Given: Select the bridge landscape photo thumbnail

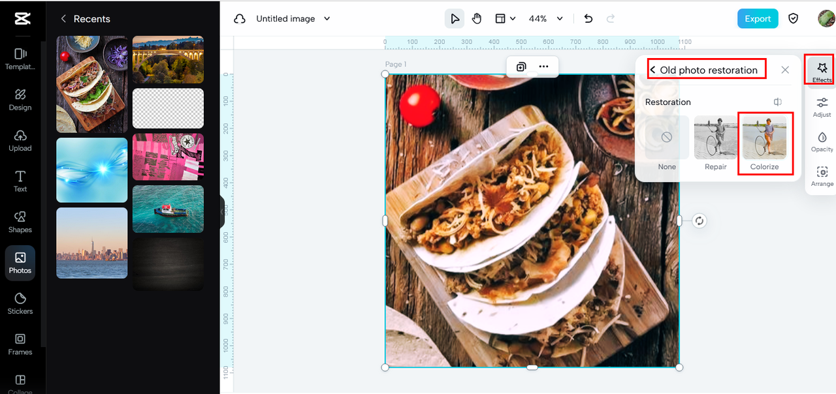Looking at the screenshot, I should pos(168,59).
